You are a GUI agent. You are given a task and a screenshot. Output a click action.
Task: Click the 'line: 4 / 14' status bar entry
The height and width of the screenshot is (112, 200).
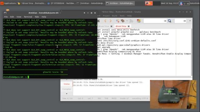tap(67, 98)
